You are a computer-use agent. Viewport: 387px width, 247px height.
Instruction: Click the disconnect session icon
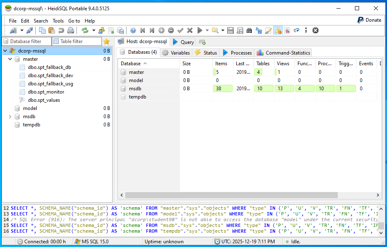coord(30,30)
